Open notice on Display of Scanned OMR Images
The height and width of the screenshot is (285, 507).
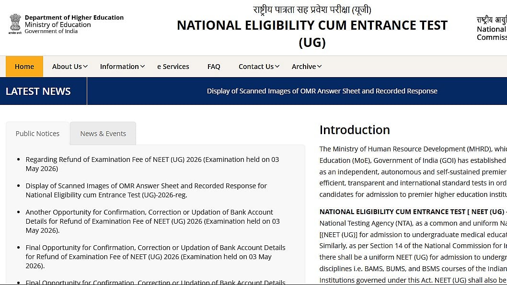[x=146, y=190]
